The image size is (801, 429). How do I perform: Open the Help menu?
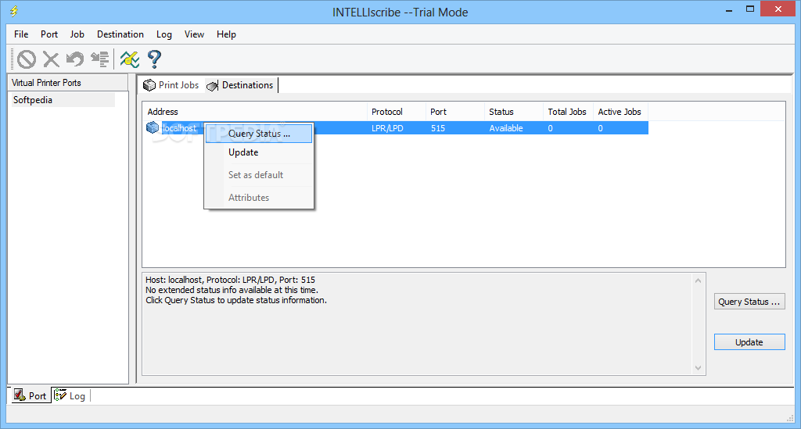click(x=226, y=34)
